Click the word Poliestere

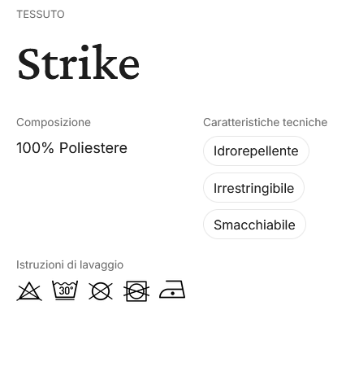click(x=93, y=148)
